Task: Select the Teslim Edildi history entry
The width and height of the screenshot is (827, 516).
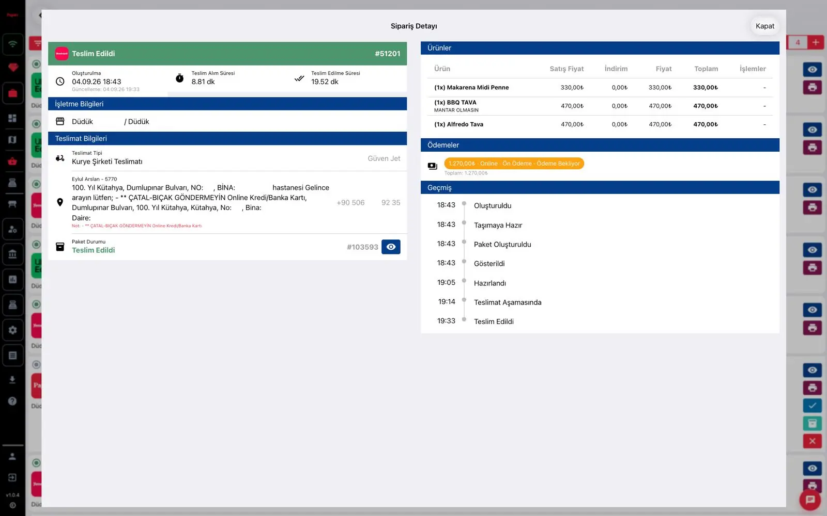Action: (494, 321)
